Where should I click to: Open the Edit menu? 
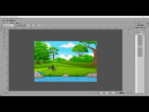tap(4, 18)
